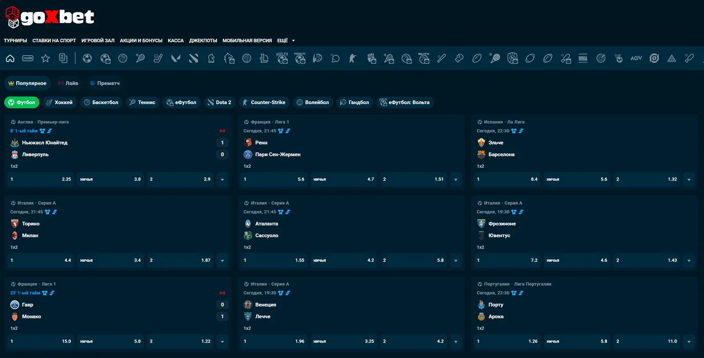The width and height of the screenshot is (704, 358).
Task: Select the tennis racket icon in sports bar
Action: click(x=140, y=58)
